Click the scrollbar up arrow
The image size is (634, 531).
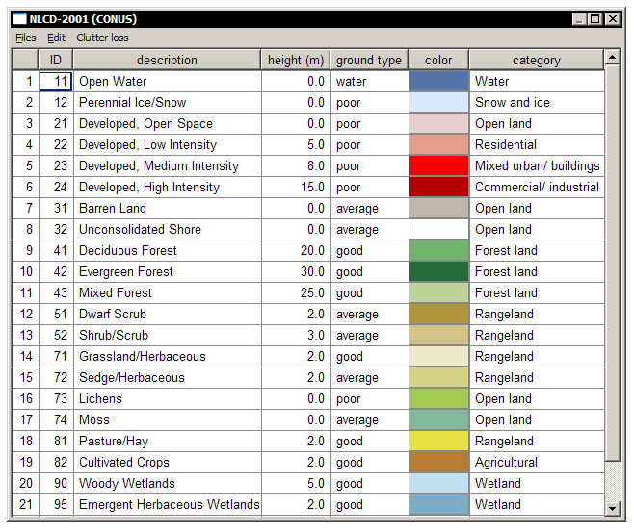(612, 58)
